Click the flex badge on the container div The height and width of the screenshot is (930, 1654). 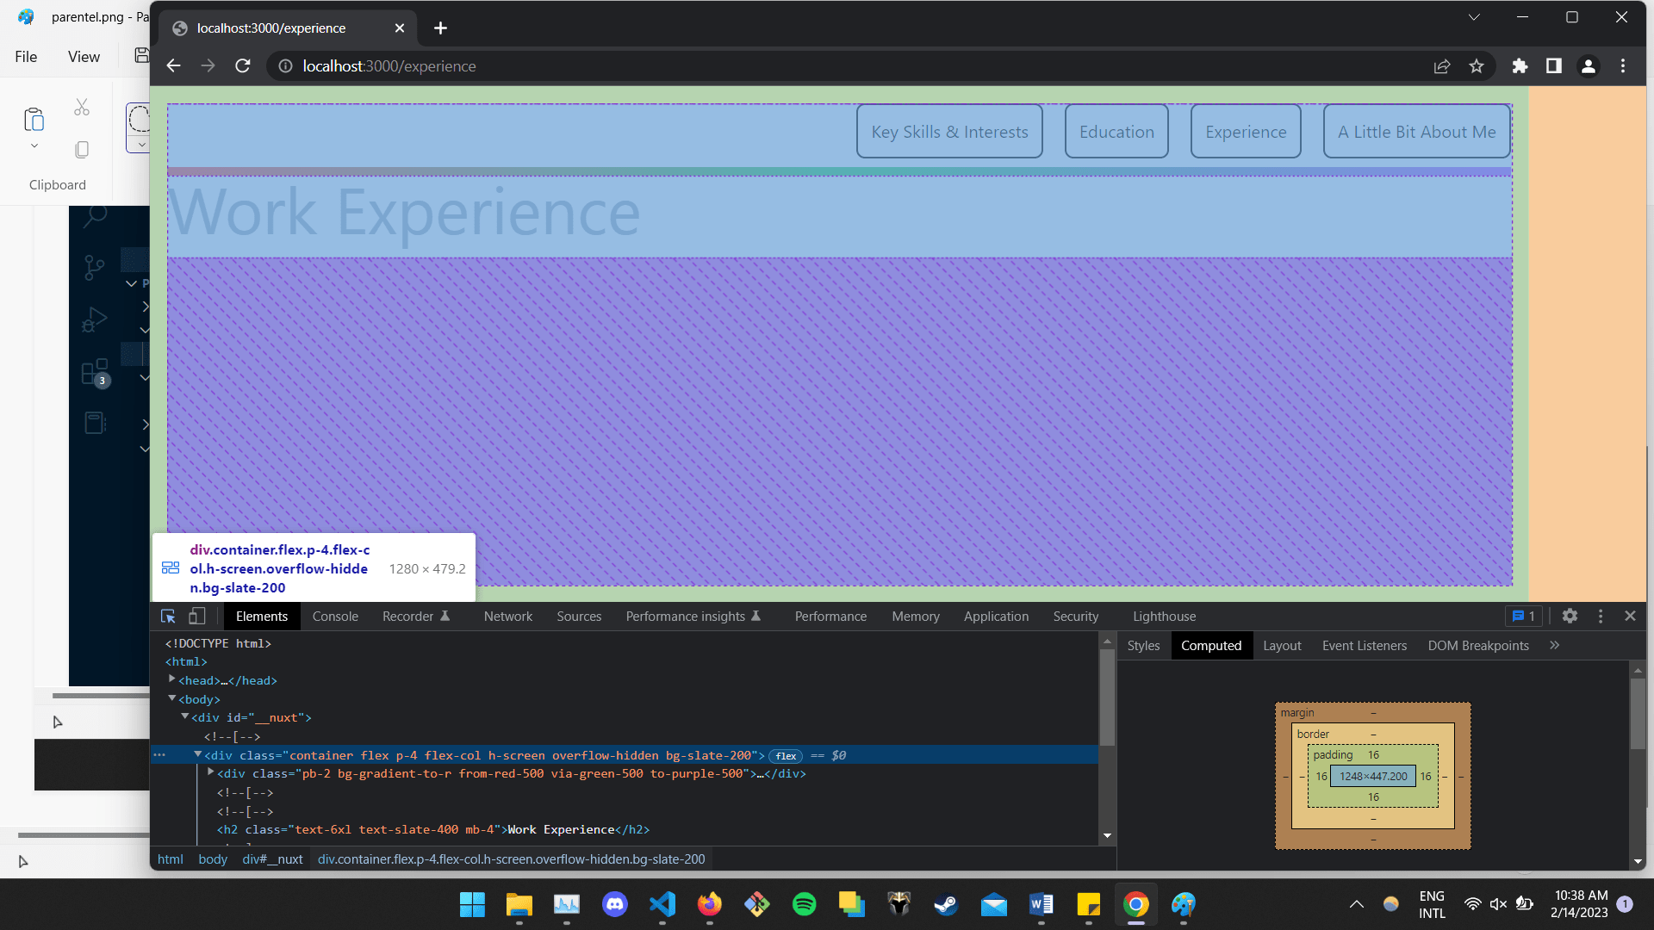point(786,756)
